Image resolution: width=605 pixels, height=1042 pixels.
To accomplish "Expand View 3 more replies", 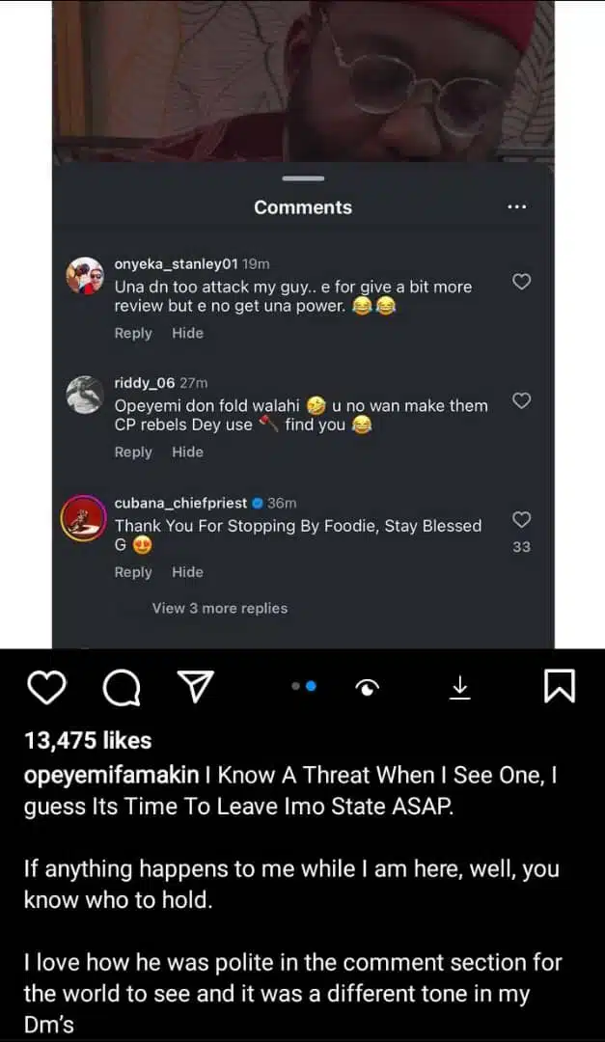I will (223, 608).
